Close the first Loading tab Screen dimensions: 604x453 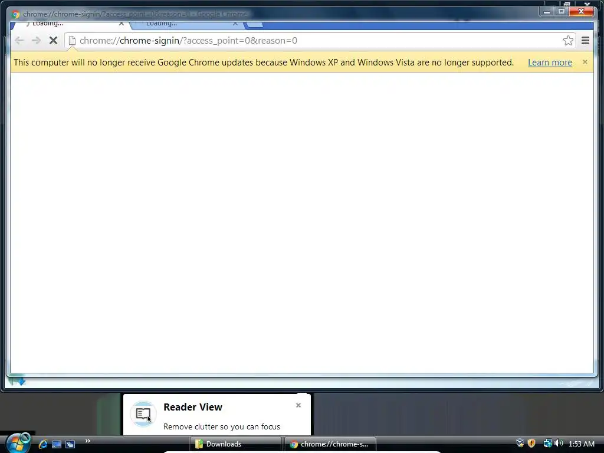click(x=122, y=24)
